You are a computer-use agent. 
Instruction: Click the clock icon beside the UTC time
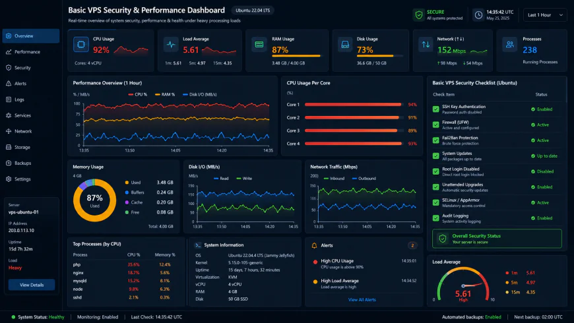click(478, 15)
